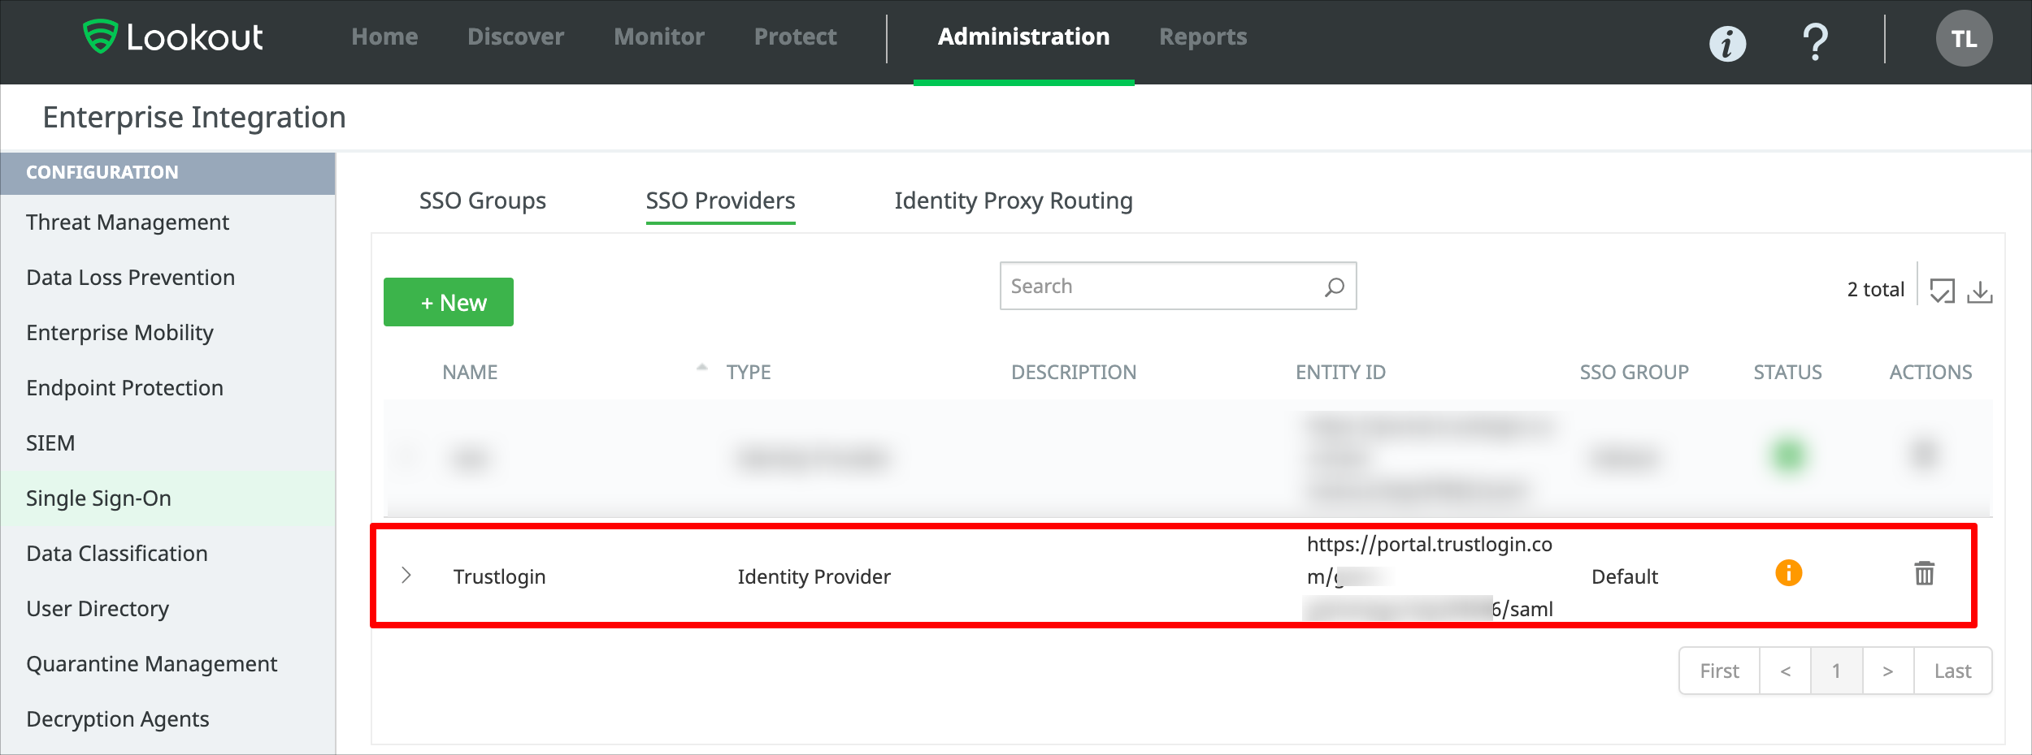This screenshot has height=755, width=2032.
Task: Switch to Identity Proxy Routing tab
Action: (1014, 201)
